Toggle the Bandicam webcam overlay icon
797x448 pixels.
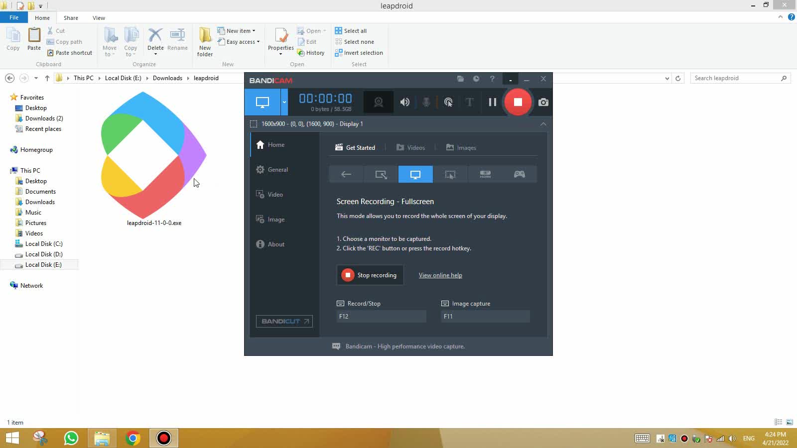[x=379, y=102]
